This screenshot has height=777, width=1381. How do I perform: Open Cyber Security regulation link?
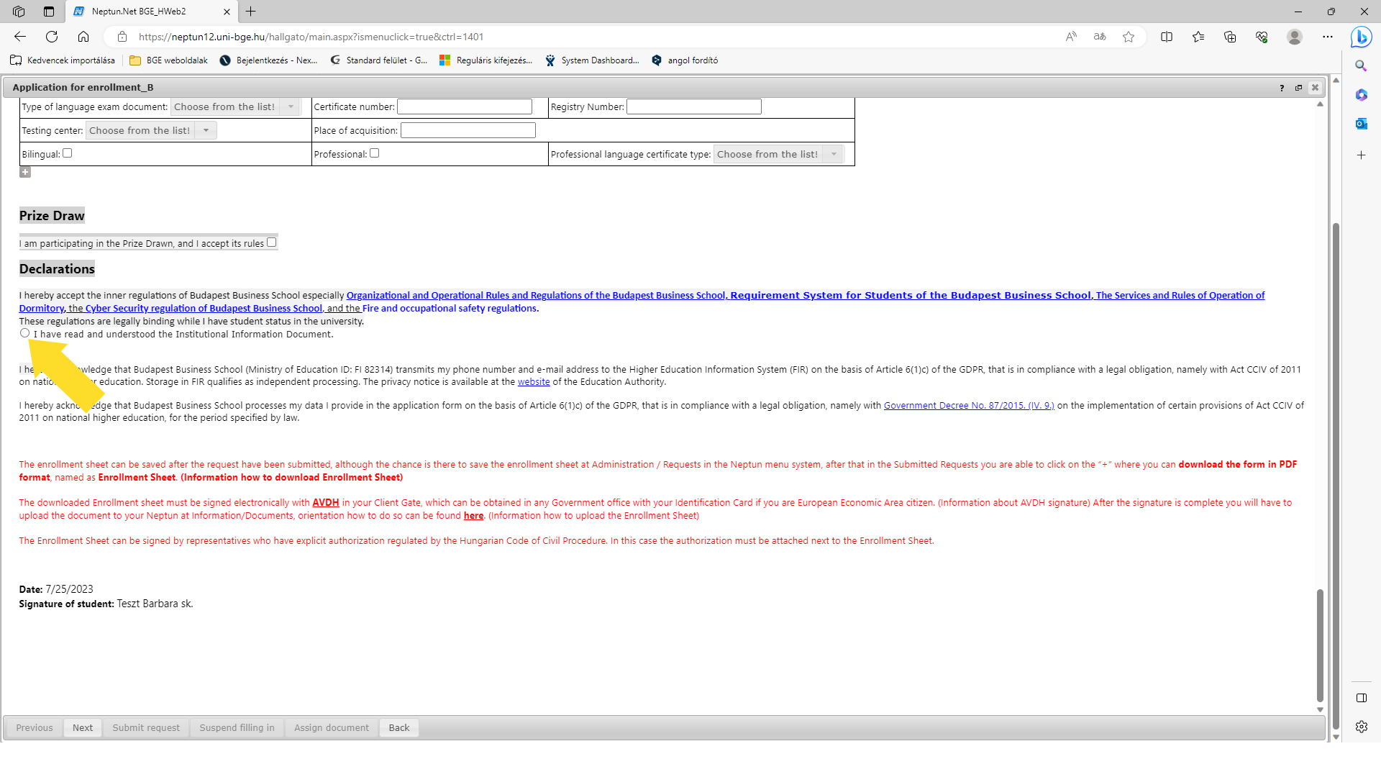(x=204, y=308)
